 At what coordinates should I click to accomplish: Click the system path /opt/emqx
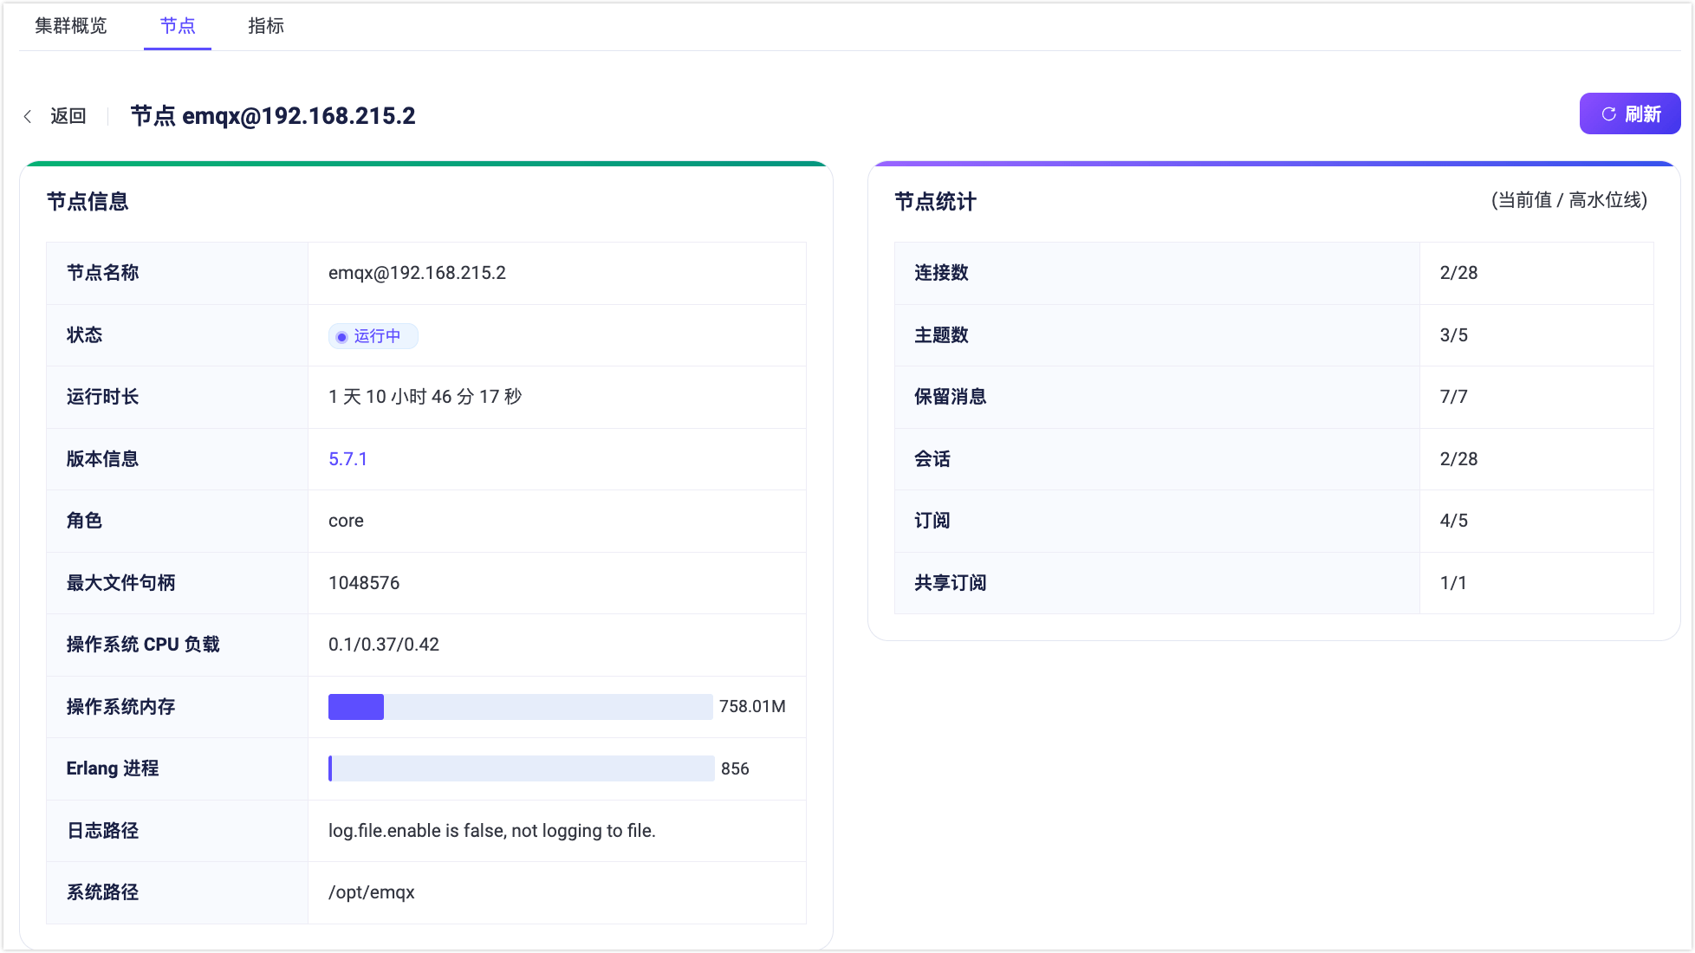pyautogui.click(x=371, y=892)
